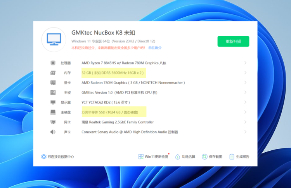The width and height of the screenshot is (291, 188).
Task: Select the GMKtec Version 1.0 motherboard text
Action: [120, 92]
